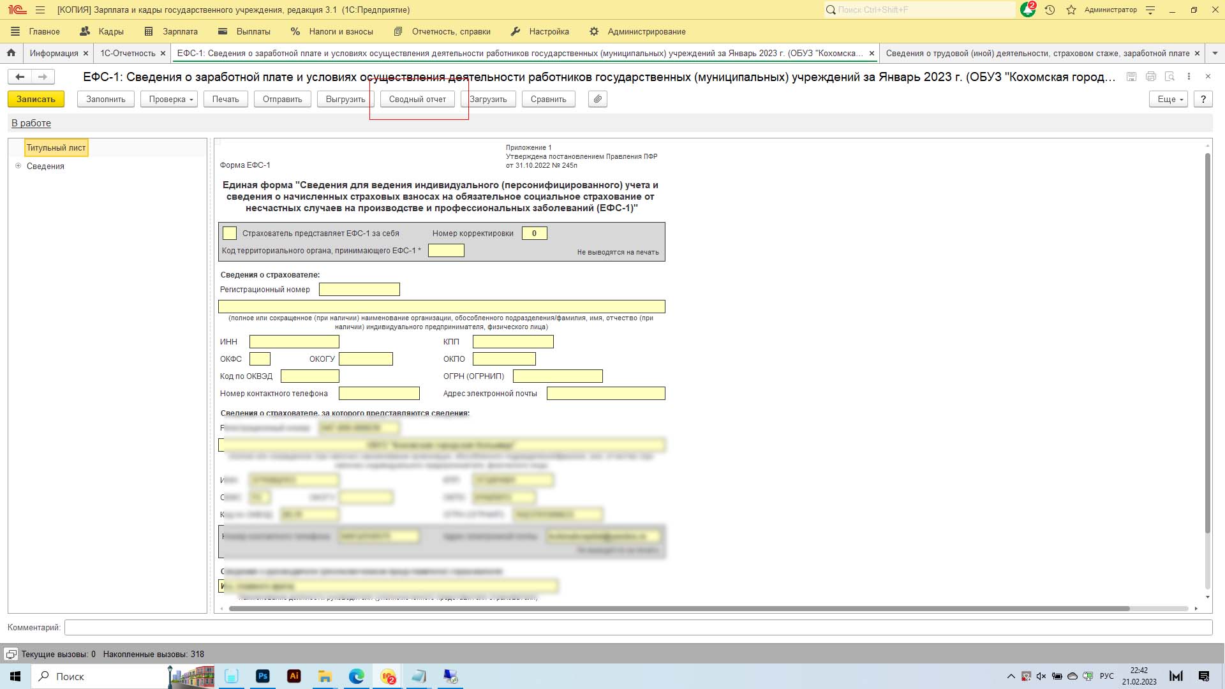This screenshot has width=1225, height=689.
Task: Select Титульный лист in the section tree
Action: tap(56, 147)
